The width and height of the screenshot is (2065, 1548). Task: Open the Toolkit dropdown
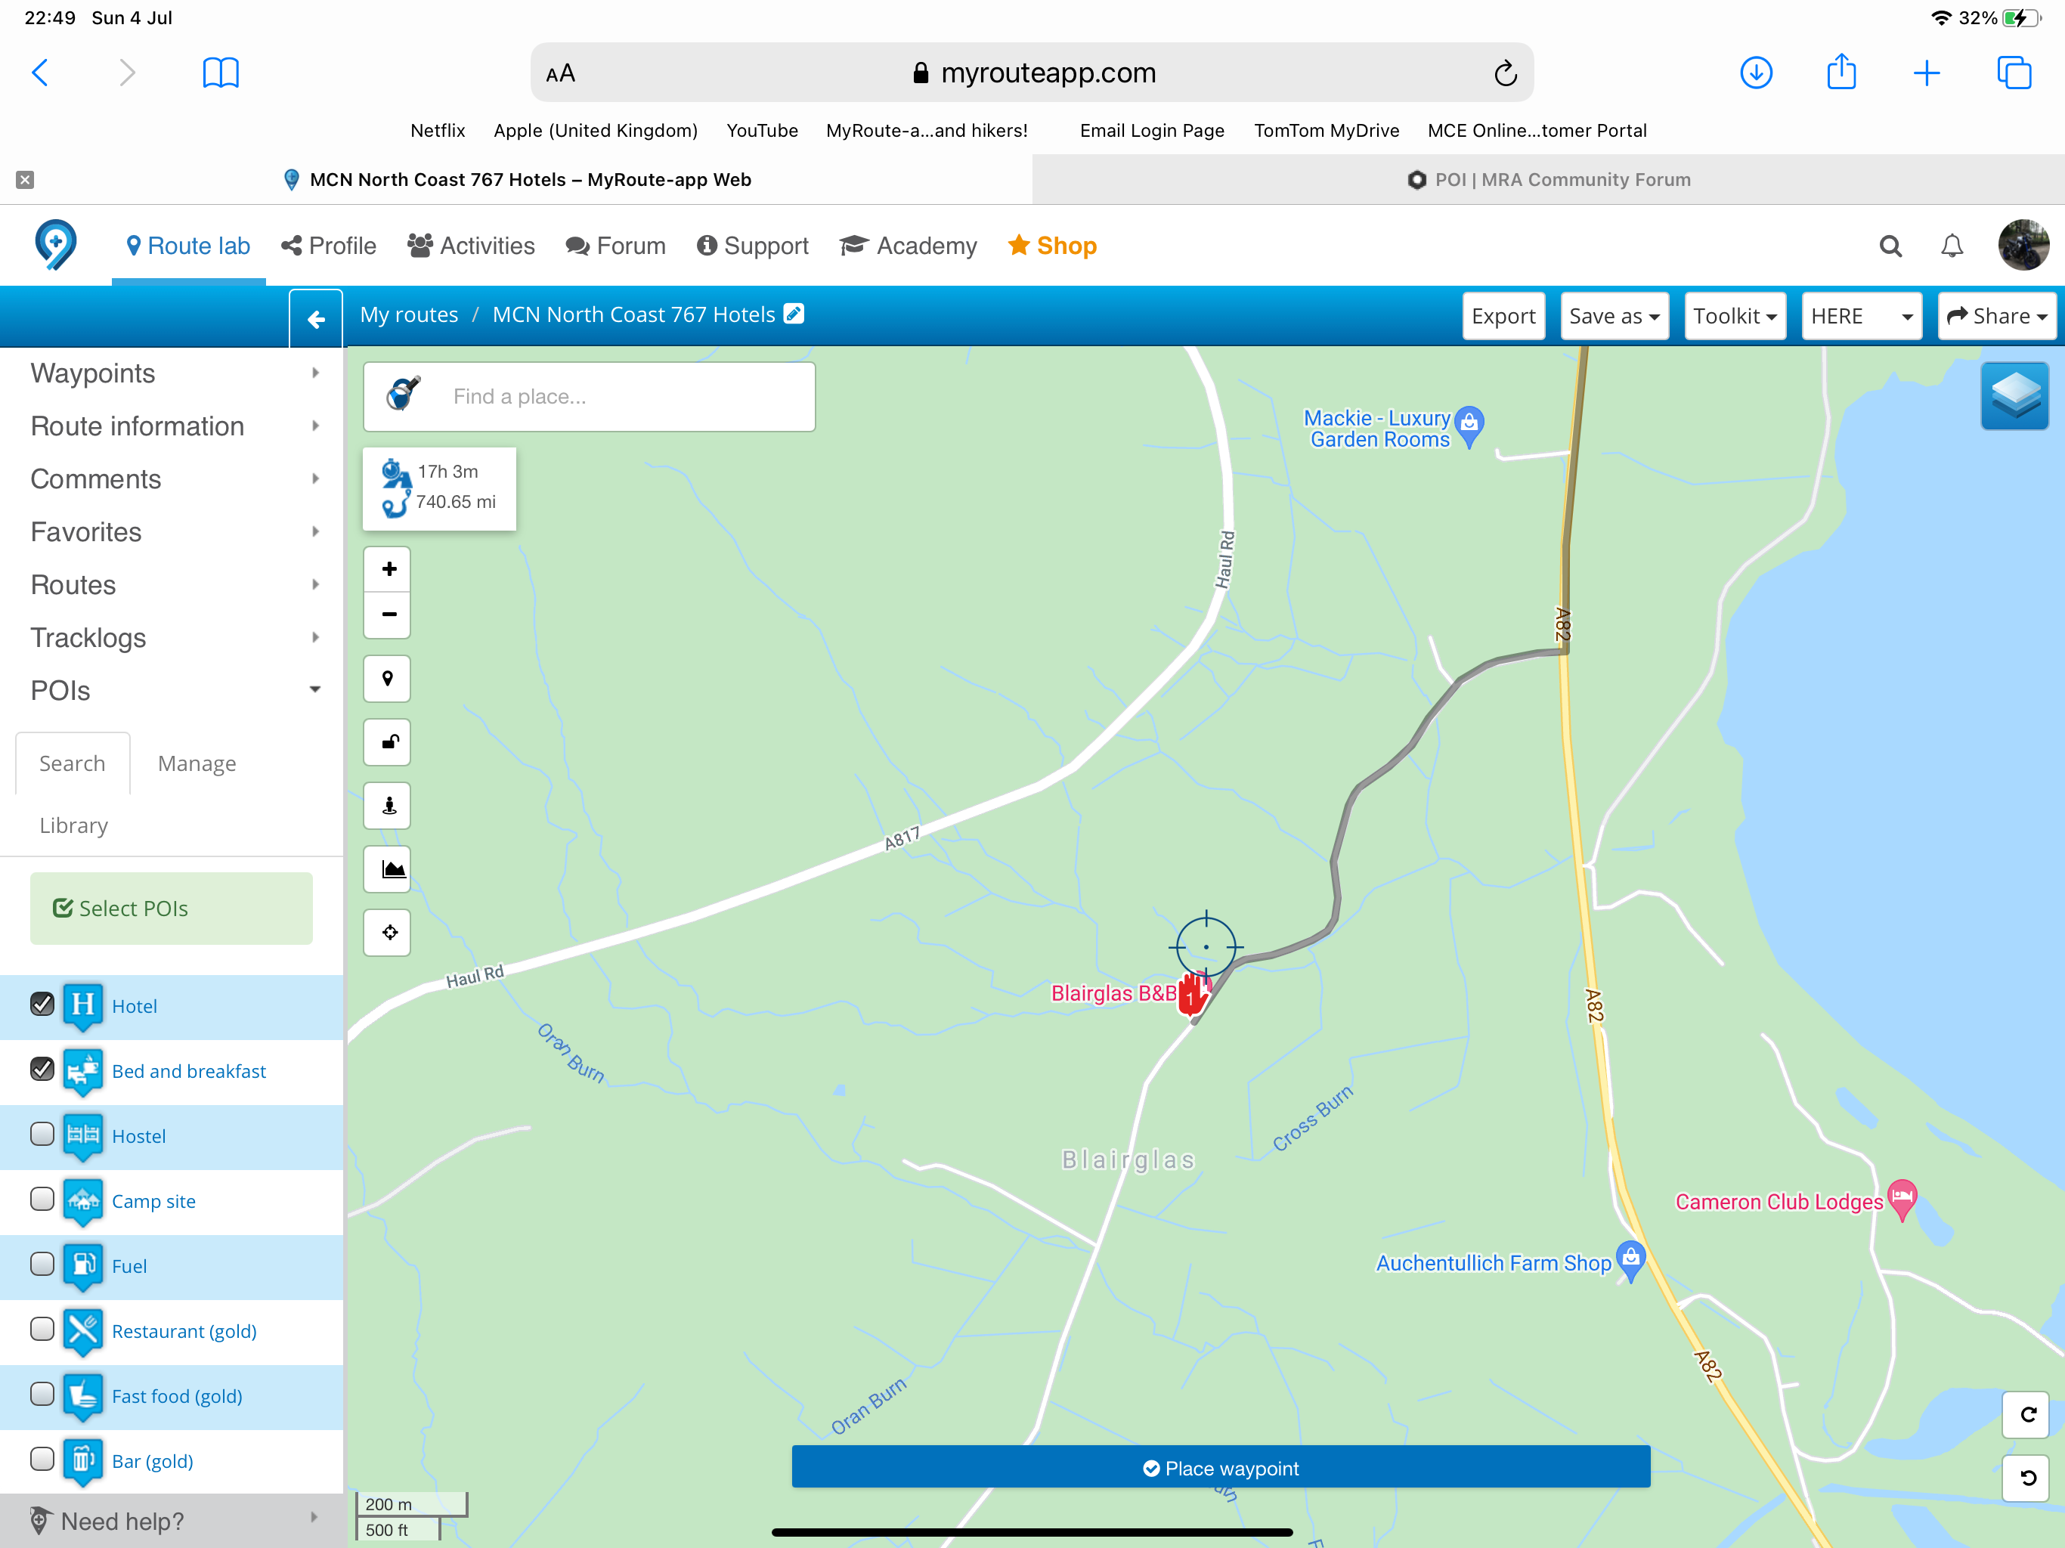1734,317
